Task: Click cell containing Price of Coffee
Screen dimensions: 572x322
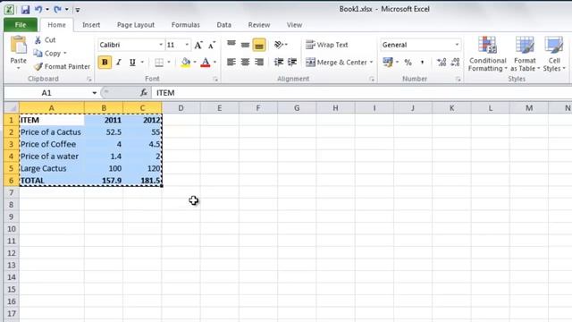Action: click(x=52, y=144)
